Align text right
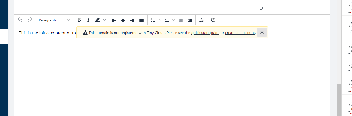Viewport: 352px width, 116px height. point(132,20)
